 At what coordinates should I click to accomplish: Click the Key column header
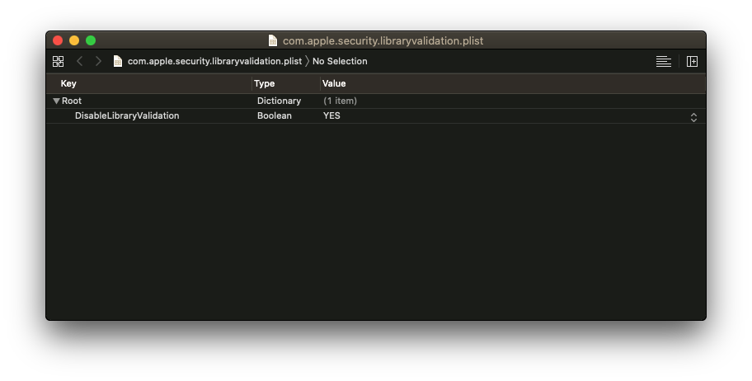pyautogui.click(x=68, y=83)
